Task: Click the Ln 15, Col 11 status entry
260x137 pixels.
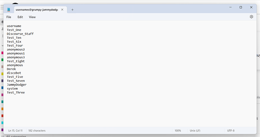Action: (15, 131)
